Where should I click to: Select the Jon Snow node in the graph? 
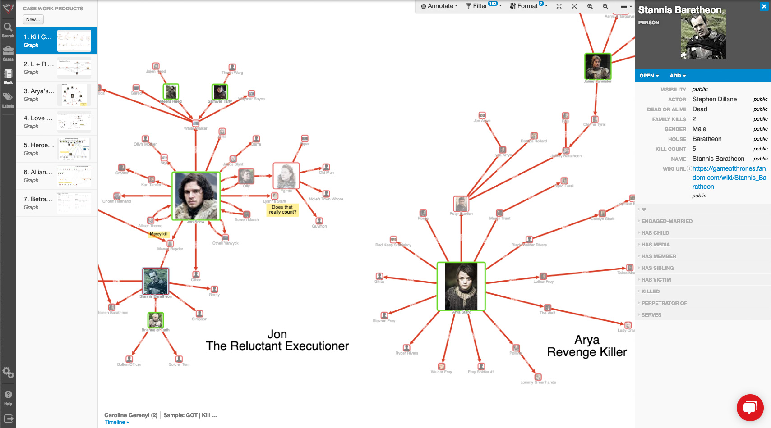click(196, 196)
